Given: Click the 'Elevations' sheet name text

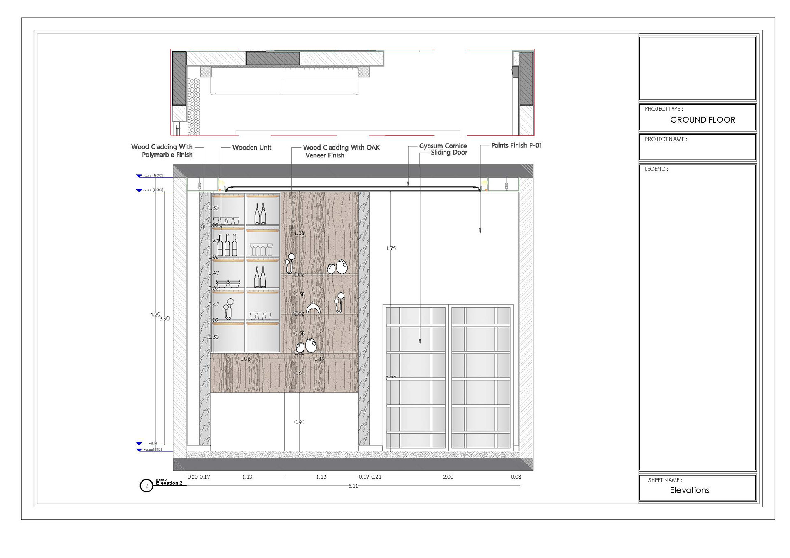Looking at the screenshot, I should coord(689,490).
